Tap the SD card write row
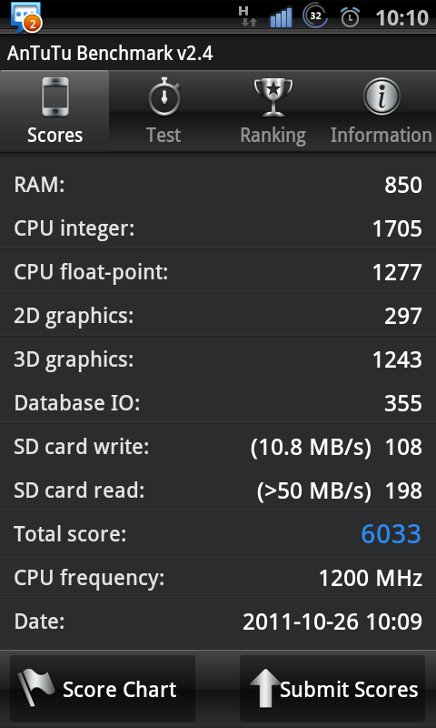 [x=218, y=446]
